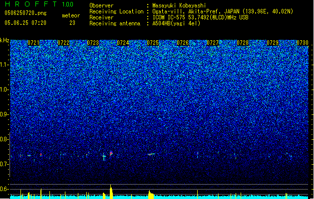Click the 0.7 kHz axis label
This screenshot has width=314, height=199.
point(4,164)
